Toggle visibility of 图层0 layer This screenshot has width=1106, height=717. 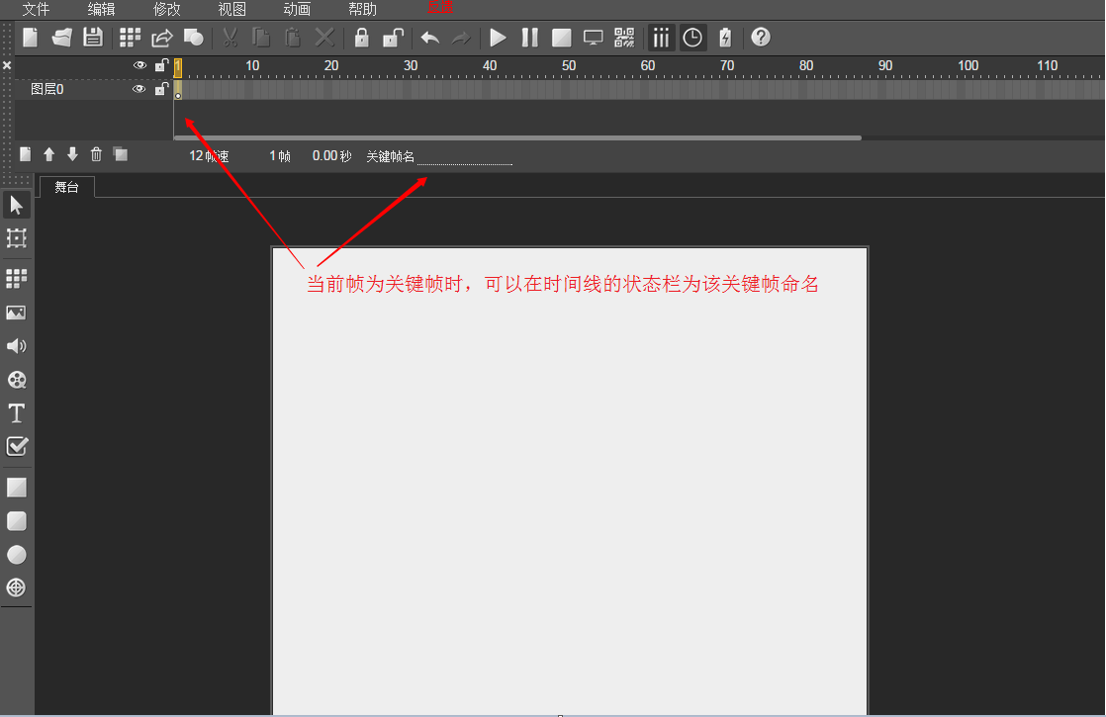click(139, 89)
